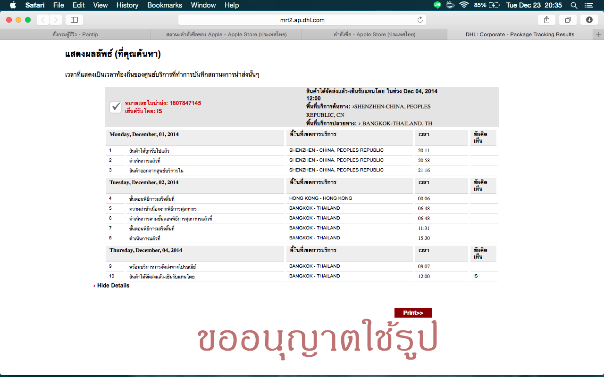
Task: Switch to DHL Package Tracking Results tab
Action: pyautogui.click(x=520, y=34)
